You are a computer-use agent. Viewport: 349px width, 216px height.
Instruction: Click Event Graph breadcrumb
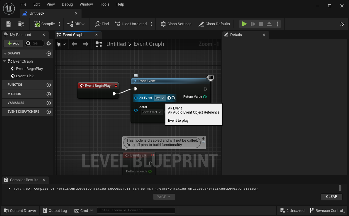click(149, 44)
